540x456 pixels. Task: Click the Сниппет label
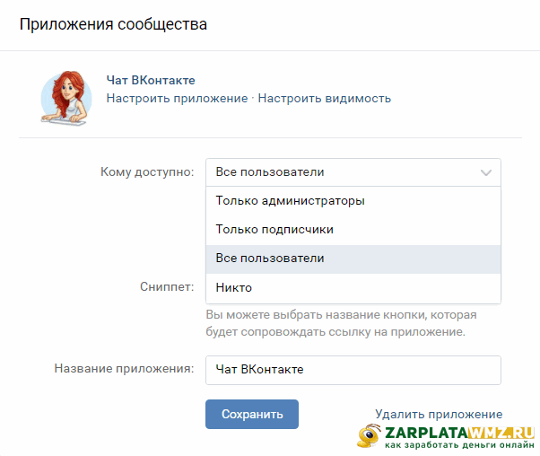pos(167,286)
